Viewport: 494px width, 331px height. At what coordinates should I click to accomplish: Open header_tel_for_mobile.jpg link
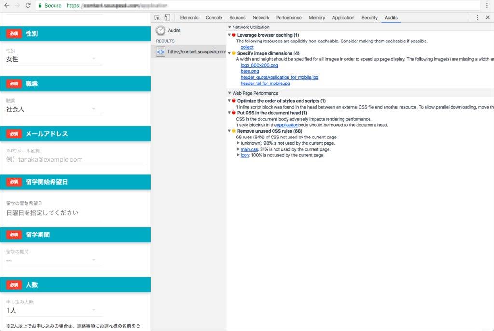265,83
